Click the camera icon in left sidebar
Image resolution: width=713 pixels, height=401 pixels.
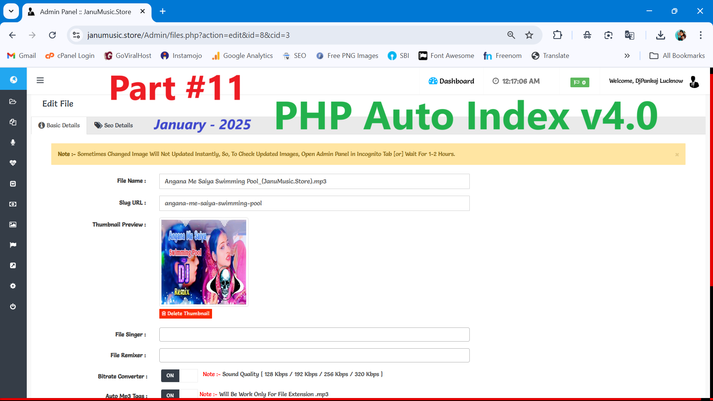13,224
